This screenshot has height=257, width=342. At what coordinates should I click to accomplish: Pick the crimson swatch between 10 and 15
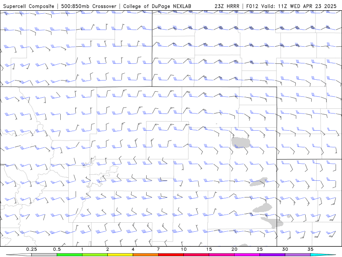pos(196,255)
